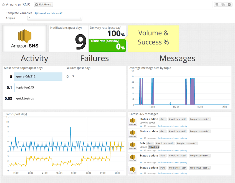
Task: Click permalink infinity icon on 17 mins ago message
Action: tap(141, 151)
